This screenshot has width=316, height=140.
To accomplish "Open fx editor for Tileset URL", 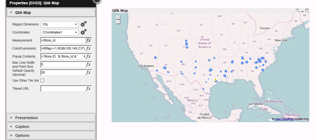I will [x=88, y=89].
